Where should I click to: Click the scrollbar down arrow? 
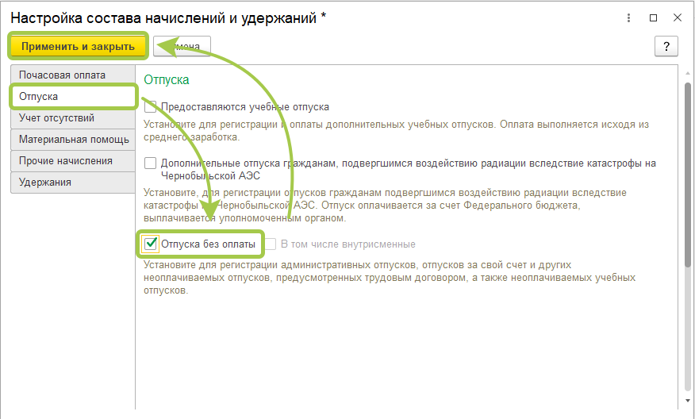686,402
